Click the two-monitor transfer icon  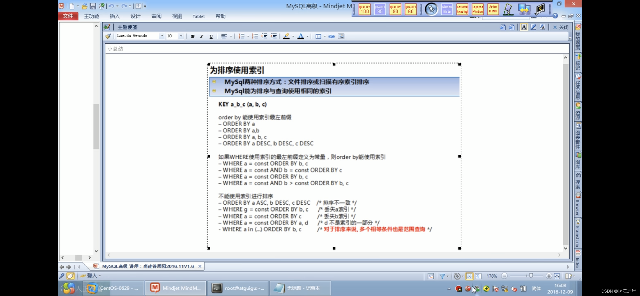[x=524, y=9]
